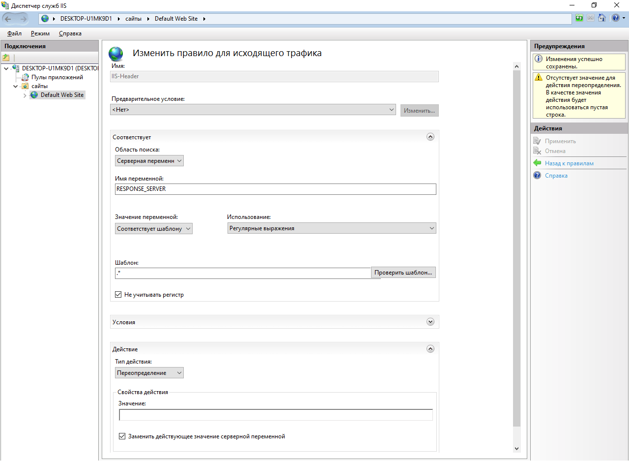The height and width of the screenshot is (461, 629).
Task: Click the blue Help question mark icon in Actions
Action: [x=537, y=176]
